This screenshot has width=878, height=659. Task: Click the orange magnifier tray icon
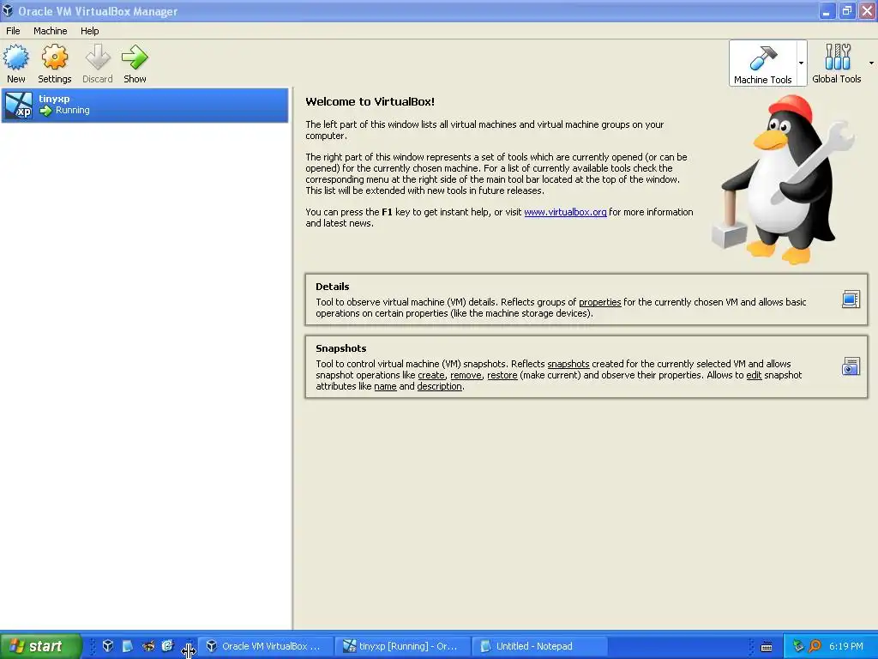(x=815, y=646)
